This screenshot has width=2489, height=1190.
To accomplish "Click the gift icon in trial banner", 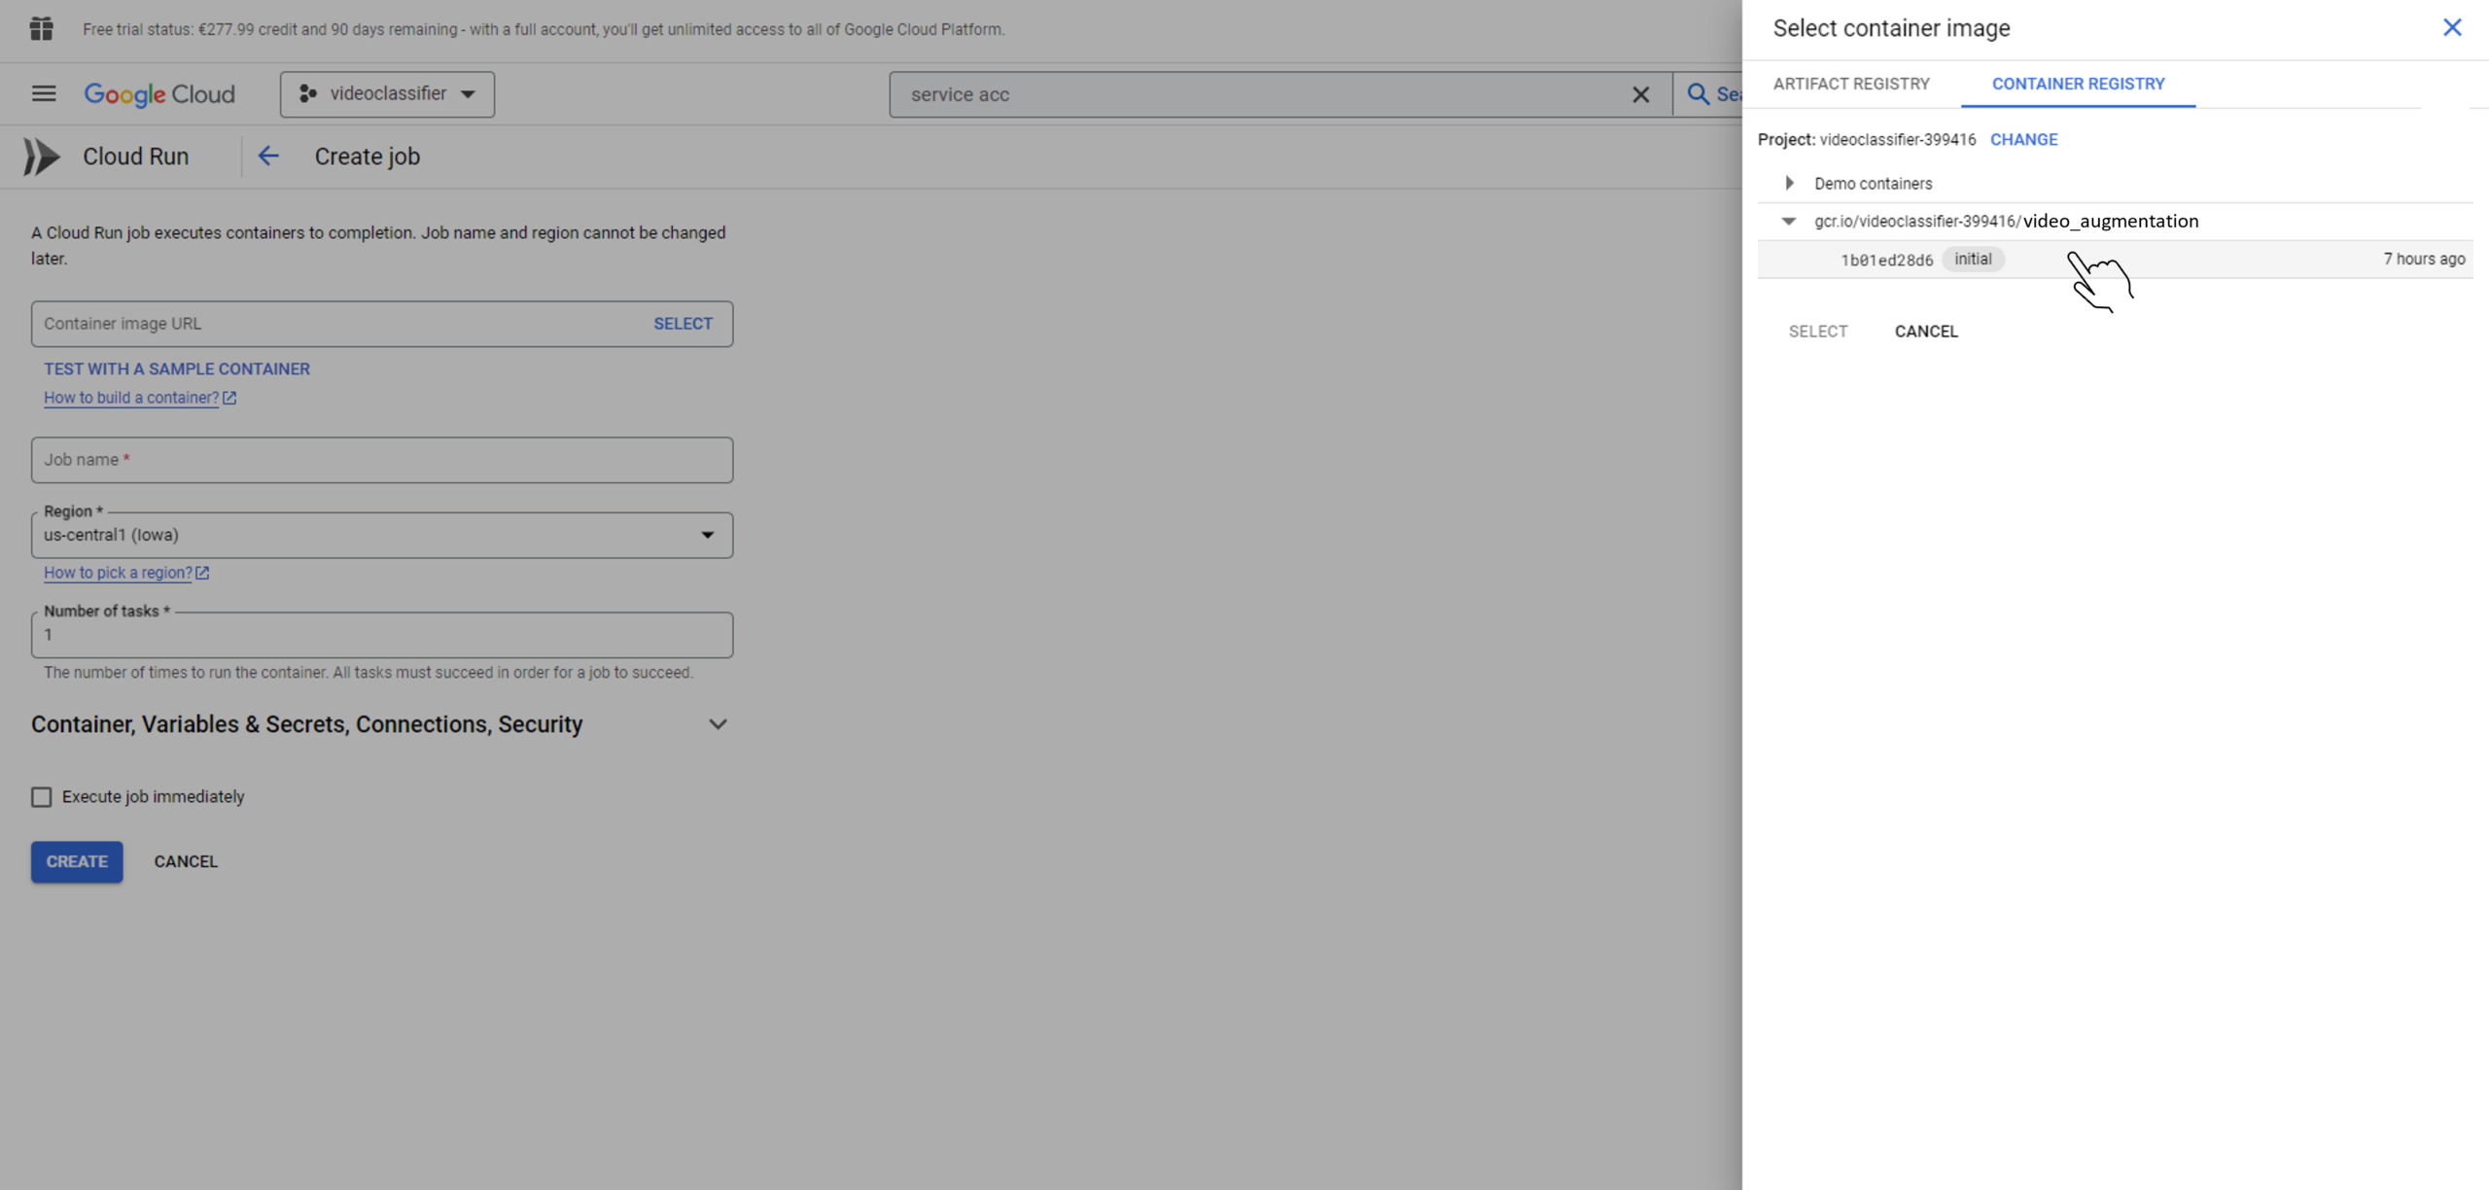I will [x=41, y=29].
